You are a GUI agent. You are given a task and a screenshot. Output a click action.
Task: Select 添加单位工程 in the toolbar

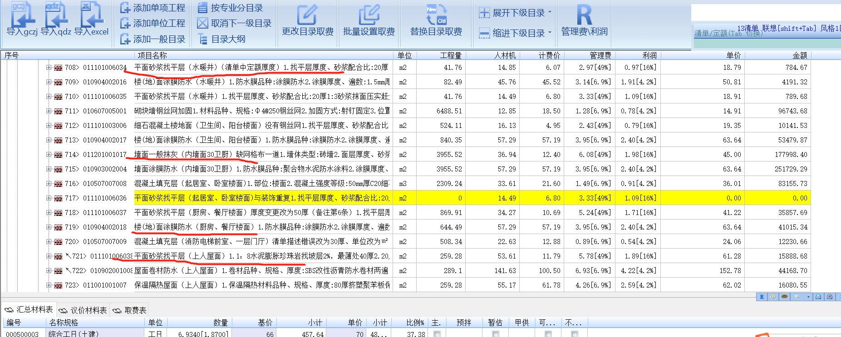[153, 23]
